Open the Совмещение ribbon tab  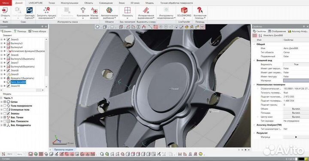[x=106, y=3]
